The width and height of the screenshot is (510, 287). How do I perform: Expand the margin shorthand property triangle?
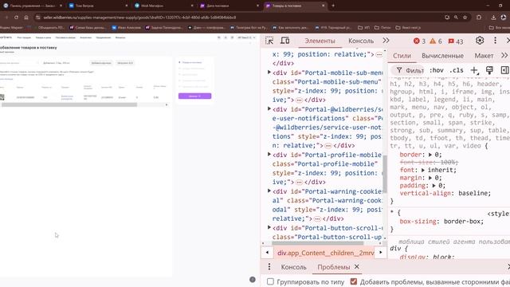click(430, 178)
